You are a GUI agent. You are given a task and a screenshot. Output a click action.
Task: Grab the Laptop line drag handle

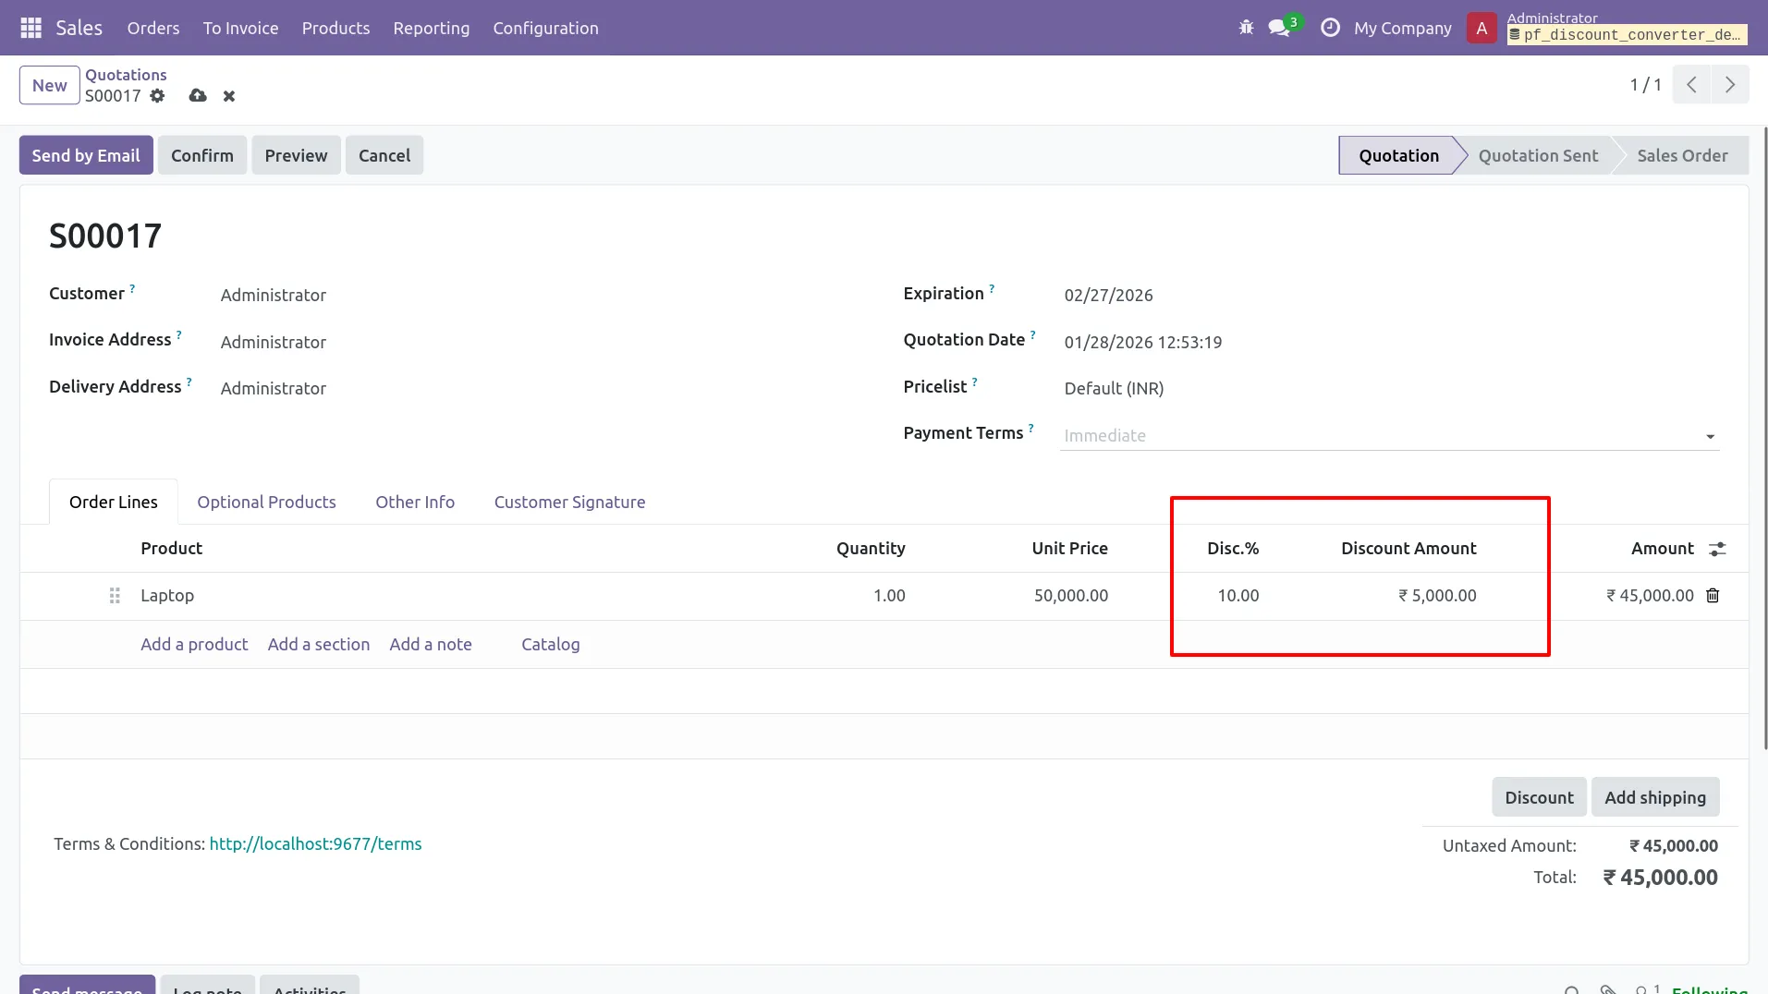point(115,596)
